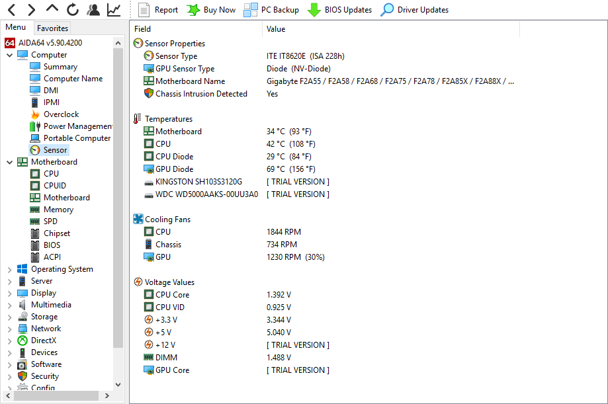Select the KINGSTON SH103S3120G row
Viewport: 608px width, 404px height.
point(326,182)
